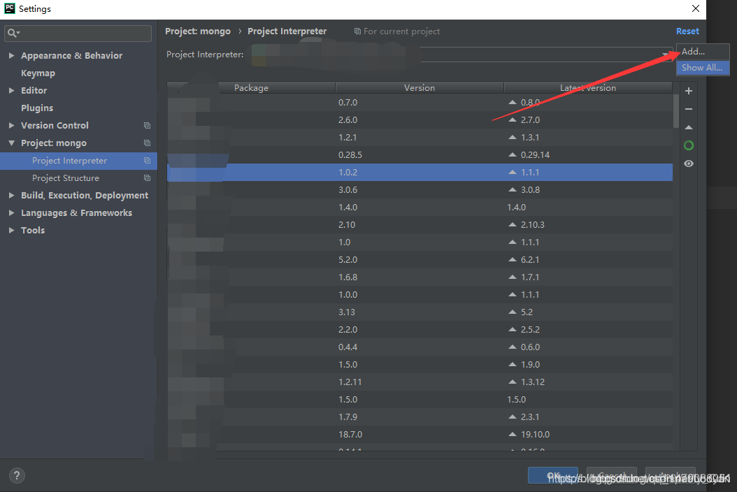
Task: Select the highlighted row with version 1.0.2
Action: pyautogui.click(x=420, y=173)
